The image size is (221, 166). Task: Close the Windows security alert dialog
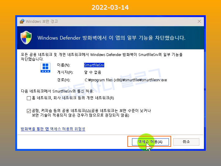[199, 21]
